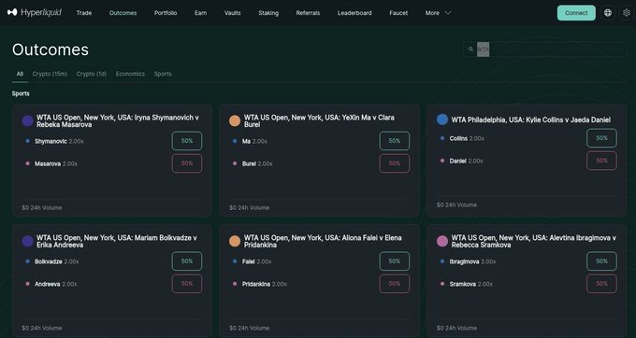This screenshot has height=338, width=636.
Task: Click the Sramkova outcome name
Action: (463, 284)
